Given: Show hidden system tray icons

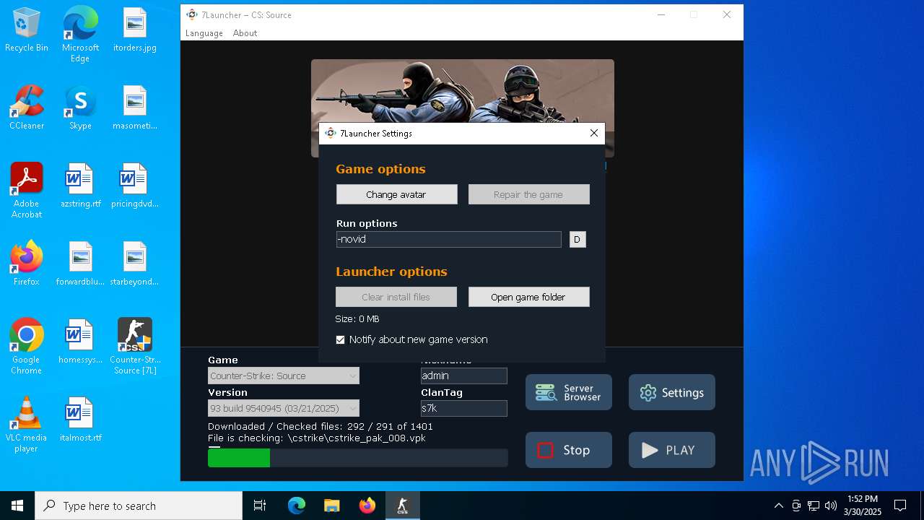Looking at the screenshot, I should pyautogui.click(x=778, y=506).
